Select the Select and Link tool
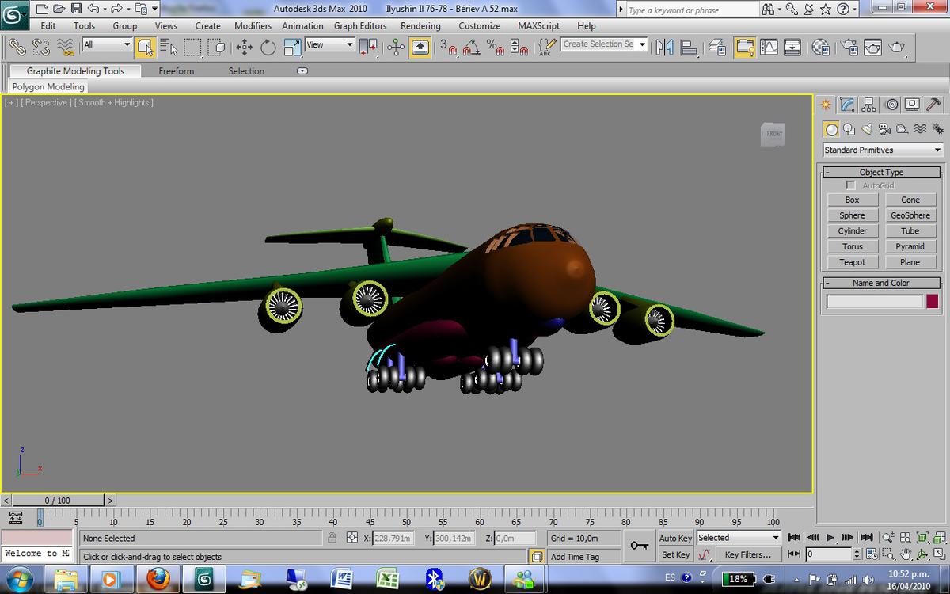 point(17,48)
